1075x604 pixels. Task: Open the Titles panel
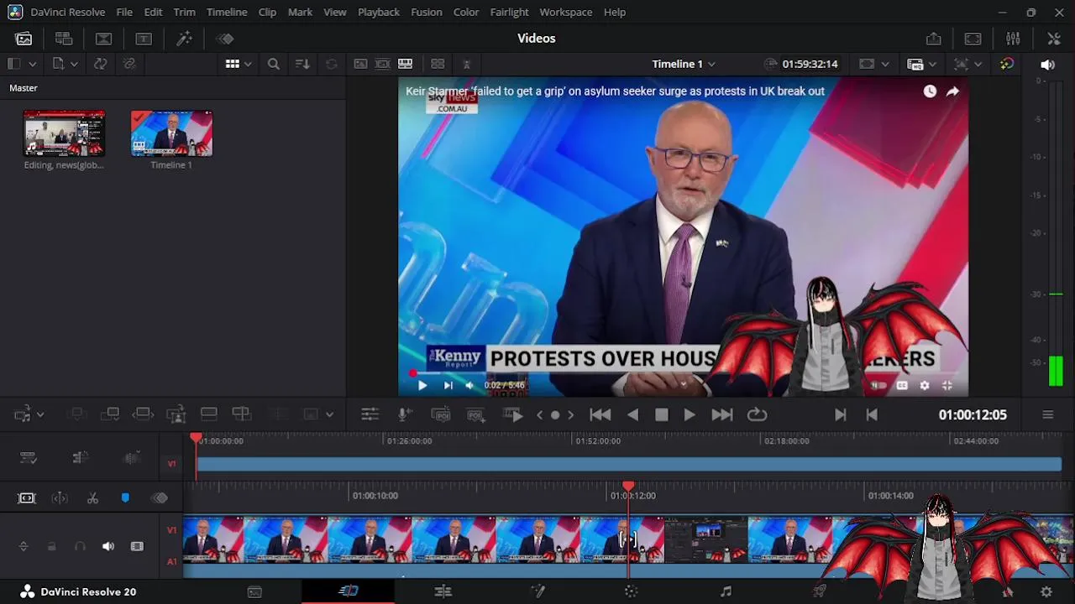pyautogui.click(x=144, y=39)
